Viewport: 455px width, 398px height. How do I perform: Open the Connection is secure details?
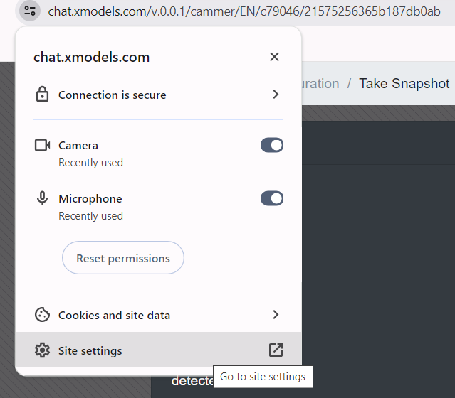[159, 95]
